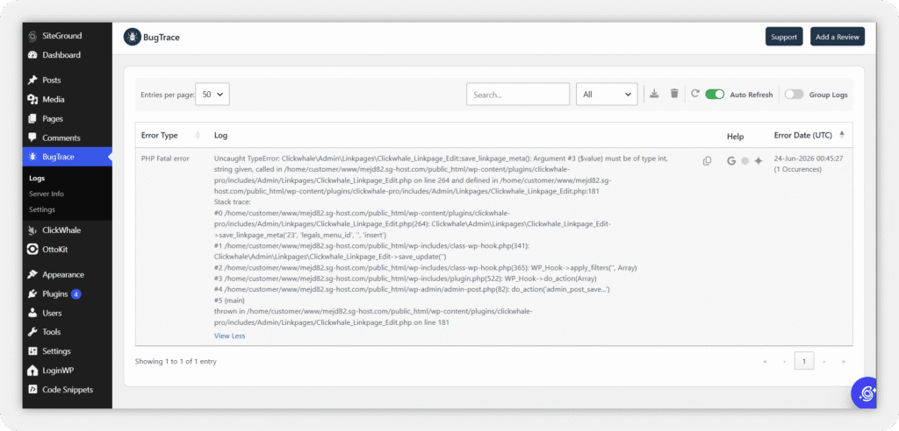
Task: Copy the error log text
Action: pyautogui.click(x=707, y=161)
